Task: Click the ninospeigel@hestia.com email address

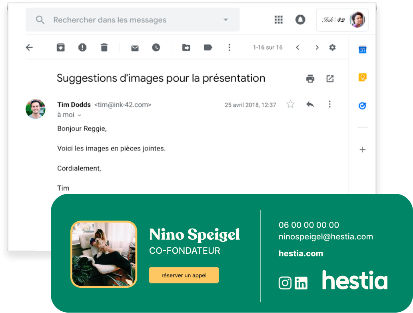Action: click(326, 237)
